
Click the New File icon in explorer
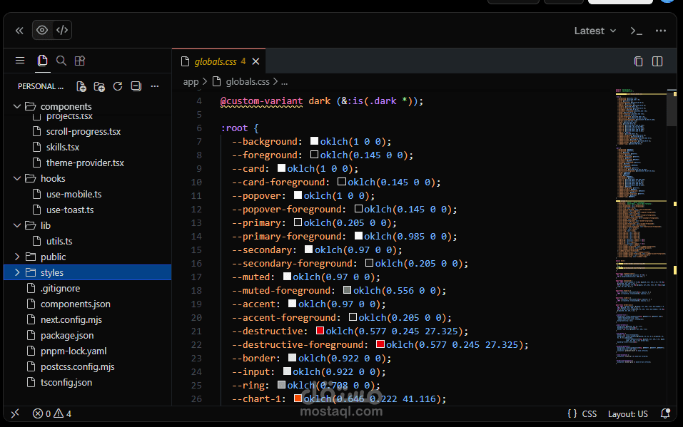[81, 86]
